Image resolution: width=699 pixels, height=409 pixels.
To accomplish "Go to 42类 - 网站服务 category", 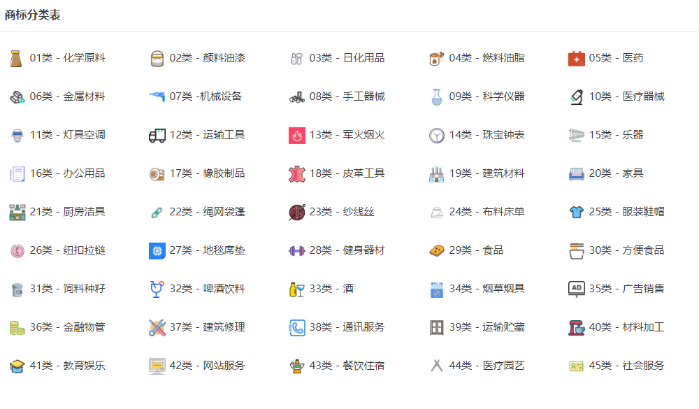I will pyautogui.click(x=208, y=365).
